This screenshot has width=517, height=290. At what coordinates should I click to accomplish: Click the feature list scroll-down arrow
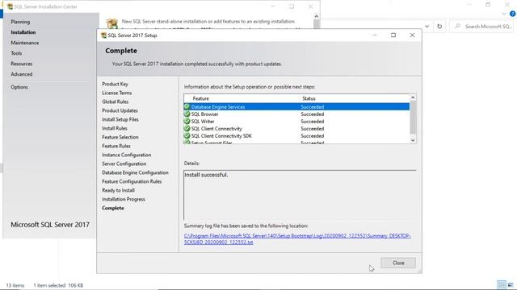tap(413, 140)
